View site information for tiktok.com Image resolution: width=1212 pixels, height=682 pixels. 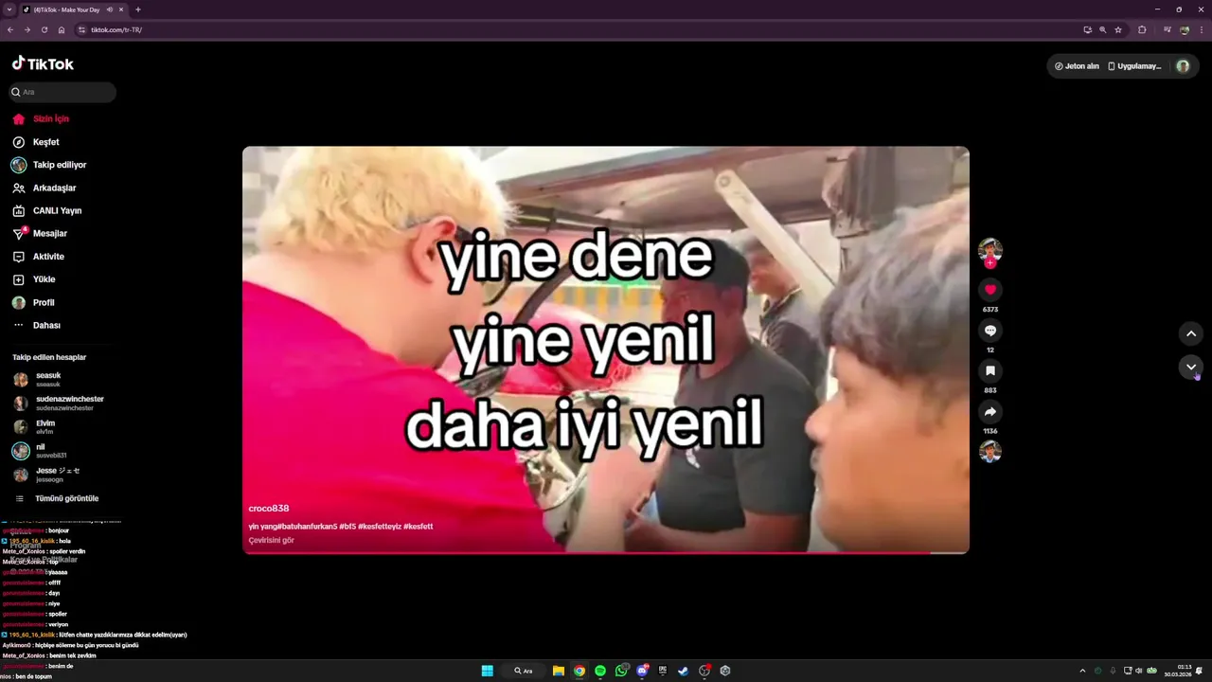[x=82, y=29]
